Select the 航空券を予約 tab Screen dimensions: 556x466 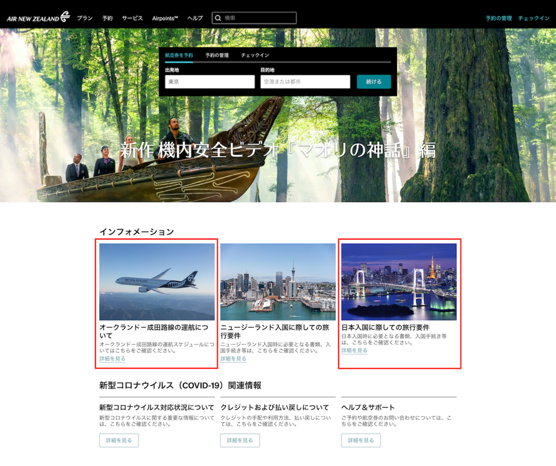click(179, 55)
